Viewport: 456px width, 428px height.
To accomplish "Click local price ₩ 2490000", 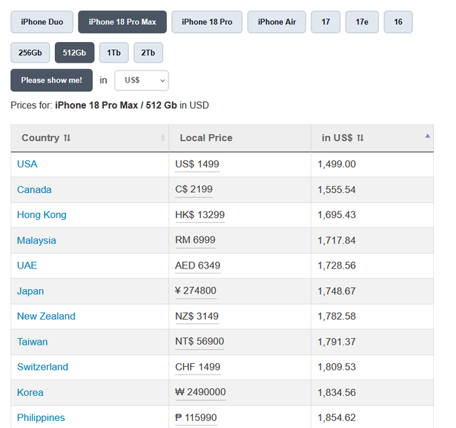I will pyautogui.click(x=200, y=392).
